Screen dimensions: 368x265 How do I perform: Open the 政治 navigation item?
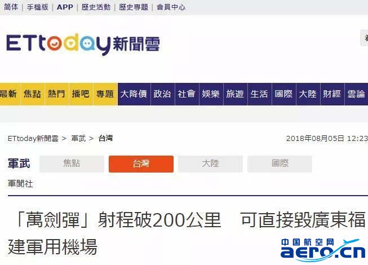tap(162, 94)
